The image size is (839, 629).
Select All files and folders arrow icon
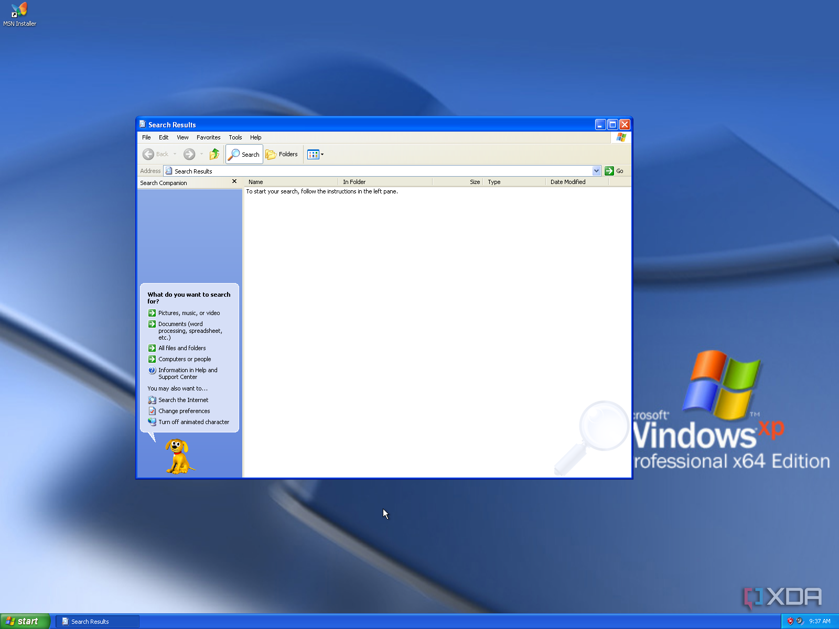(x=152, y=348)
